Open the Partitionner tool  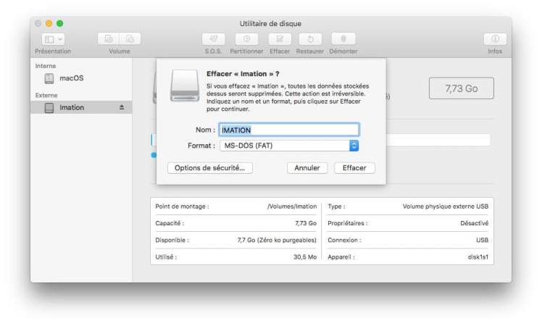tap(246, 38)
